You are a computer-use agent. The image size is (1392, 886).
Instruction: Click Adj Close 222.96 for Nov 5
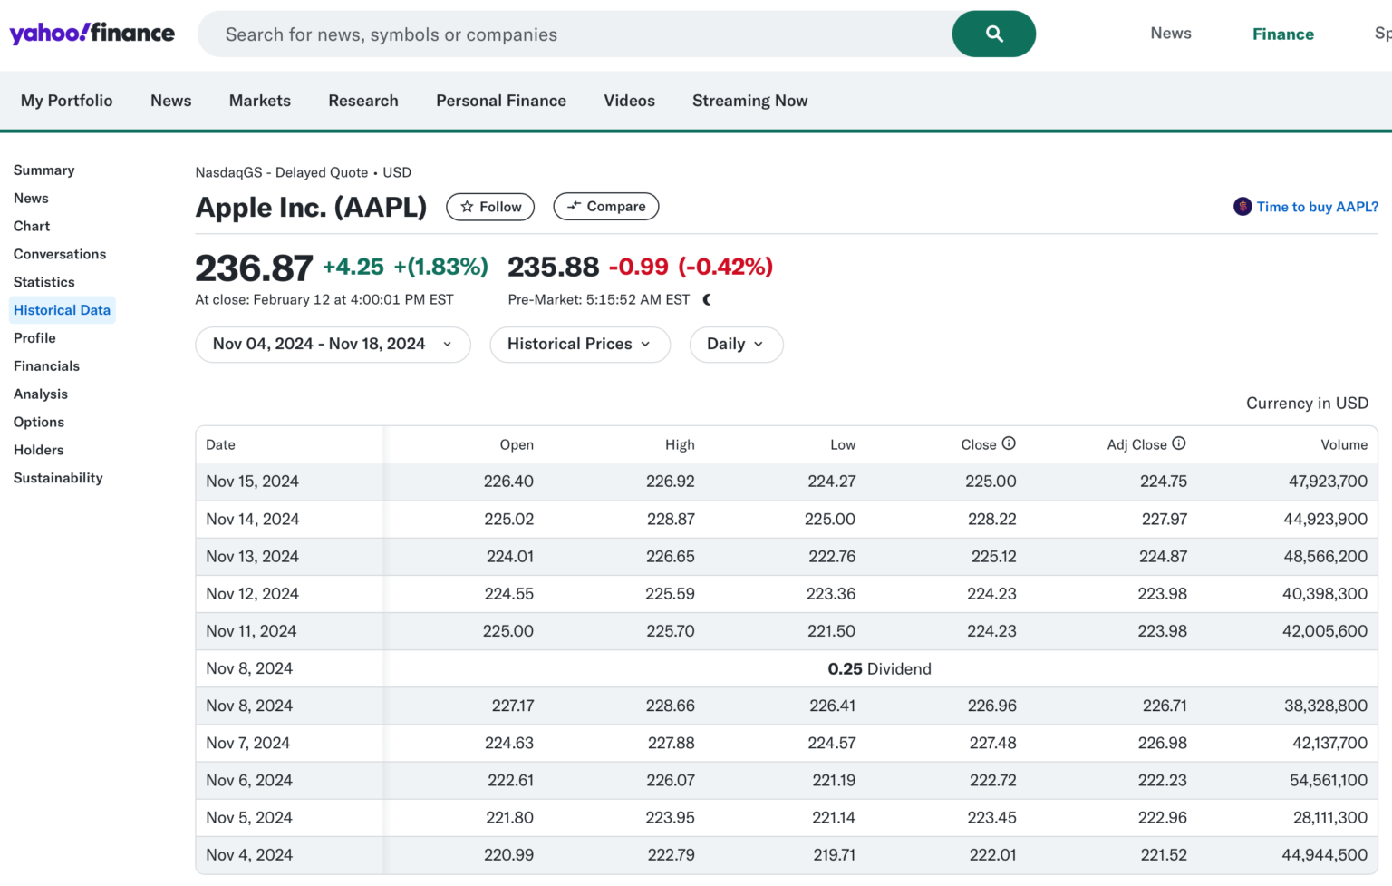(x=1163, y=818)
